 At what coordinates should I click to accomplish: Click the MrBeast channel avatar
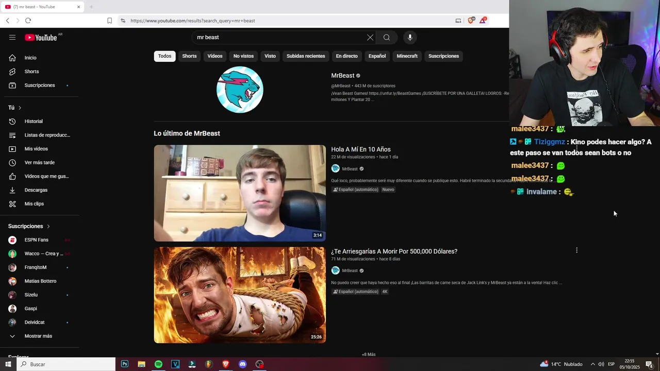[240, 90]
